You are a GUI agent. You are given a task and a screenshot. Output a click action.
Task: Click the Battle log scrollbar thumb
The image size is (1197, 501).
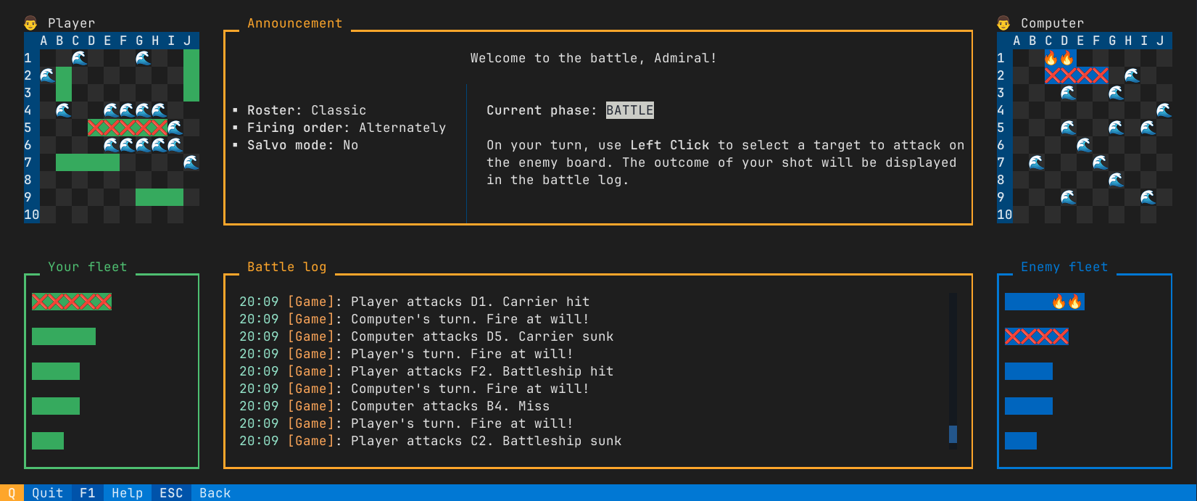[953, 434]
